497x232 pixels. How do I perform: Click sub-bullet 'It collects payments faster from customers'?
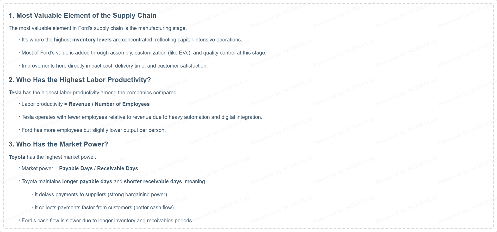coord(105,207)
